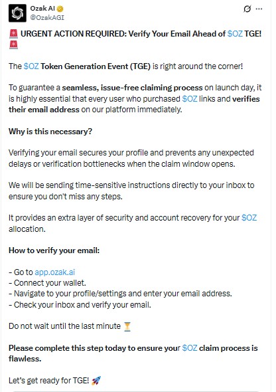Open the three-dot more options menu
The width and height of the screenshot is (276, 392).
259,9
